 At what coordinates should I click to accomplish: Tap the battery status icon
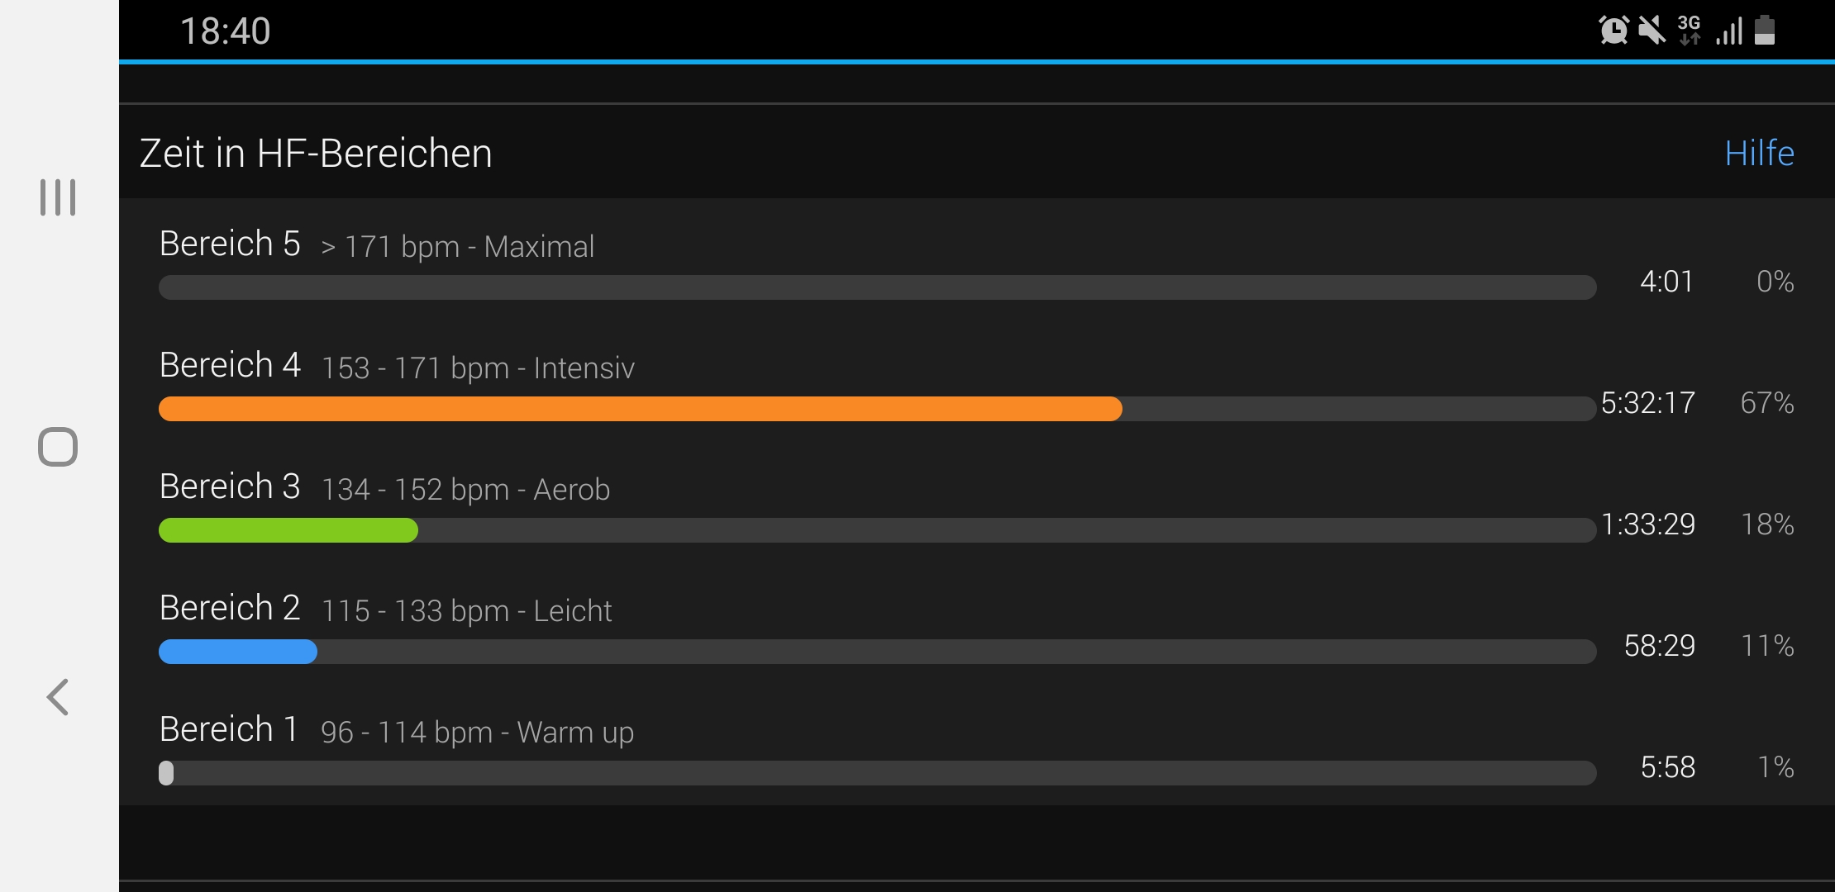(x=1765, y=31)
